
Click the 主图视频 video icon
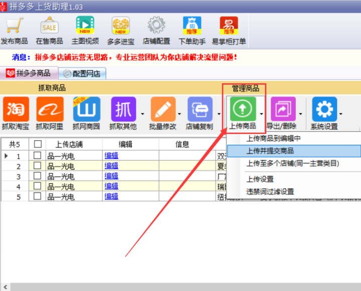pos(85,26)
